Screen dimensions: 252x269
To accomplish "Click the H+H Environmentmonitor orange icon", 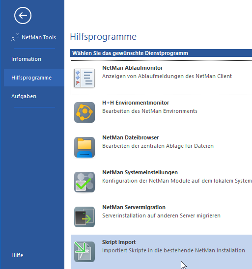I will pos(84,112).
